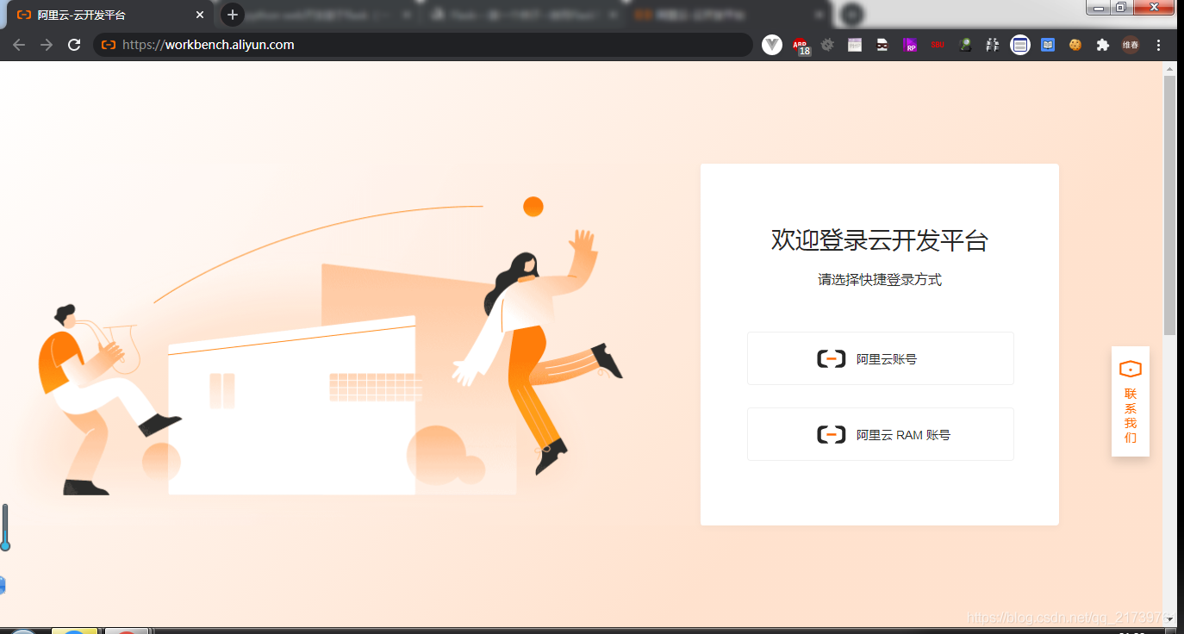The image size is (1184, 634).
Task: Click the binoculars extension icon
Action: 993,45
